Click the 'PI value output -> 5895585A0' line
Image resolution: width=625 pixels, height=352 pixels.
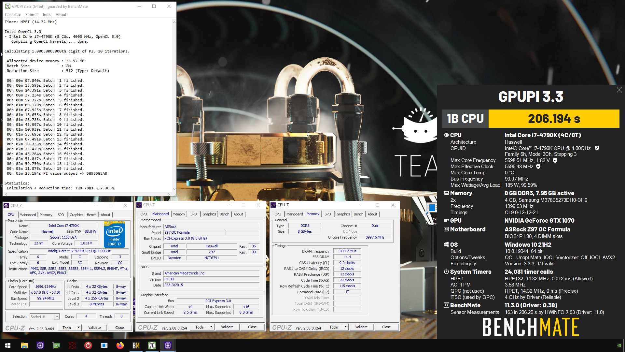(x=57, y=173)
